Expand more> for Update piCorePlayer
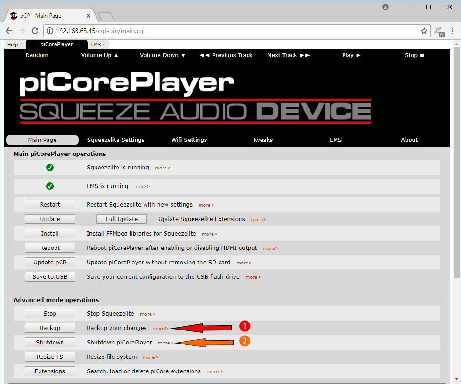This screenshot has height=384, width=461. 244,263
